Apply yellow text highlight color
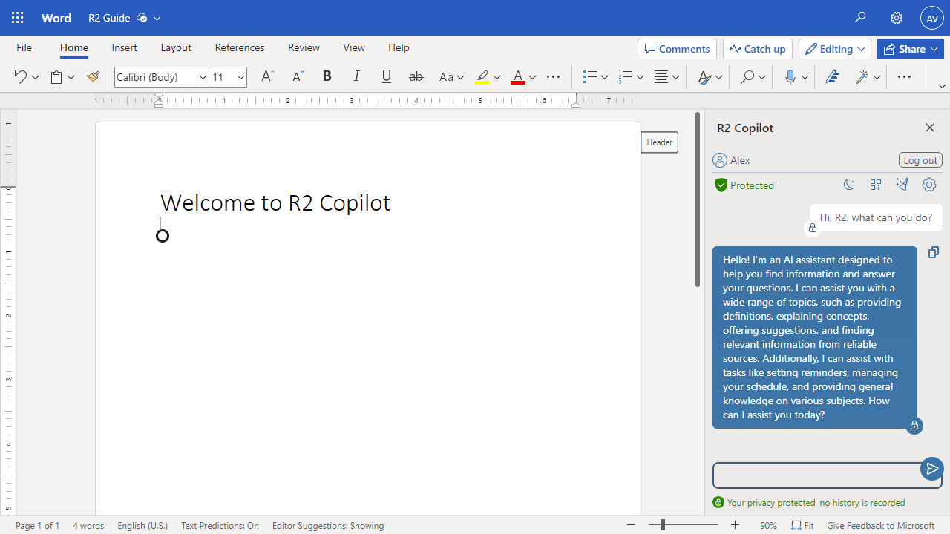 coord(482,77)
